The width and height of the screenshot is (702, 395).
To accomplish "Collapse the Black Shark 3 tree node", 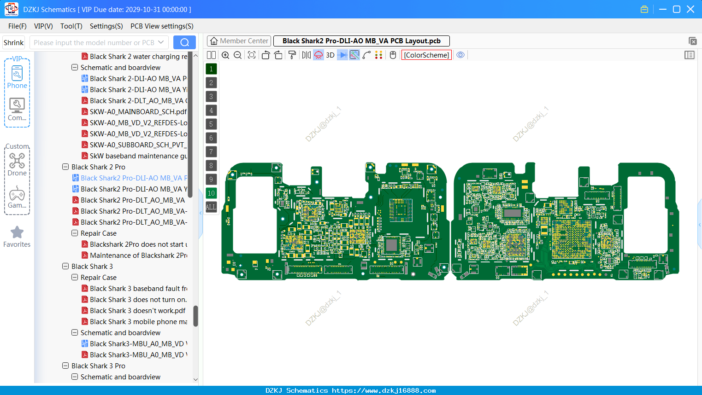I will [x=65, y=266].
